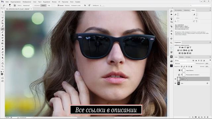This screenshot has width=212, height=119.
Task: Open Paragraph panel icon in collapsed dock
Action: pos(172,34)
